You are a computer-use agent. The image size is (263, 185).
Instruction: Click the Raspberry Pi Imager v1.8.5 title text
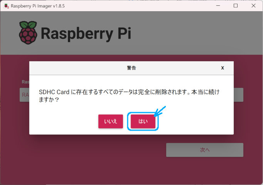coord(37,6)
